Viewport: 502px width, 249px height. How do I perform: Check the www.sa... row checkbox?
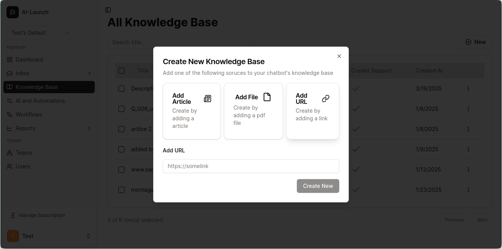tap(121, 170)
